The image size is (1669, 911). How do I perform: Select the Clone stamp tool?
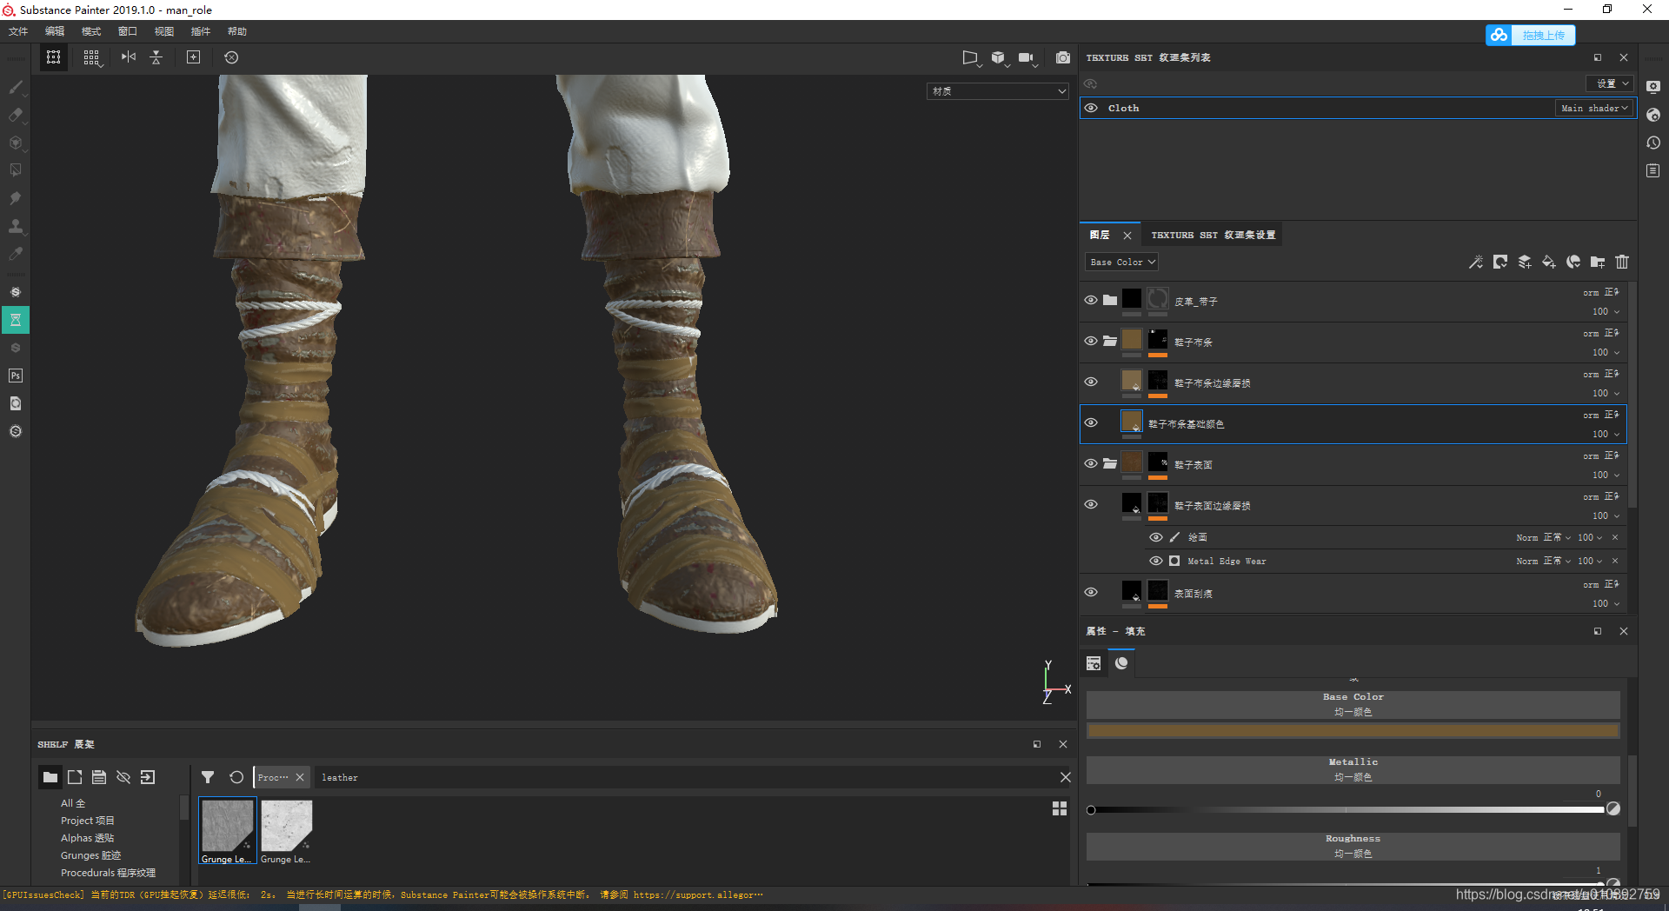16,226
